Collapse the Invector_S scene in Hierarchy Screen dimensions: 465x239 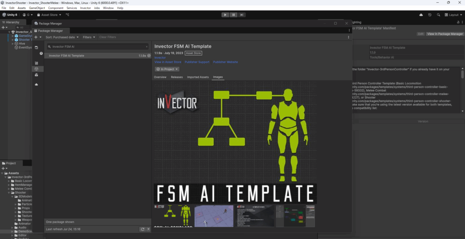pyautogui.click(x=10, y=32)
